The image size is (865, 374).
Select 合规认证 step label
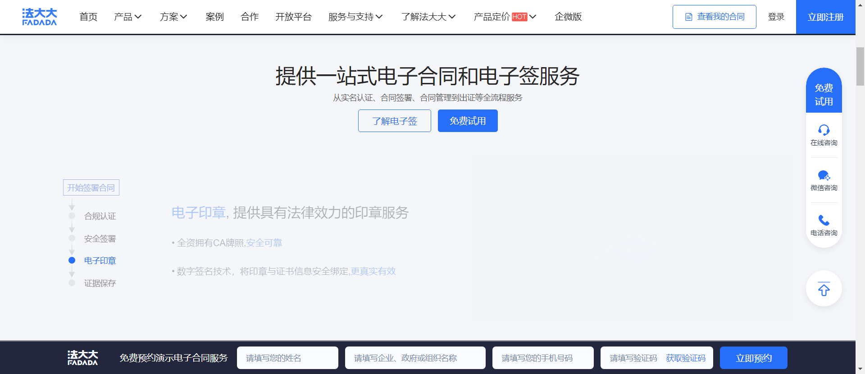(100, 216)
